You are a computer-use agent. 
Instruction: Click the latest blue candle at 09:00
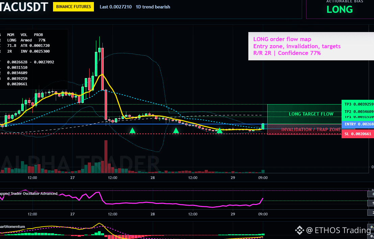click(x=263, y=126)
